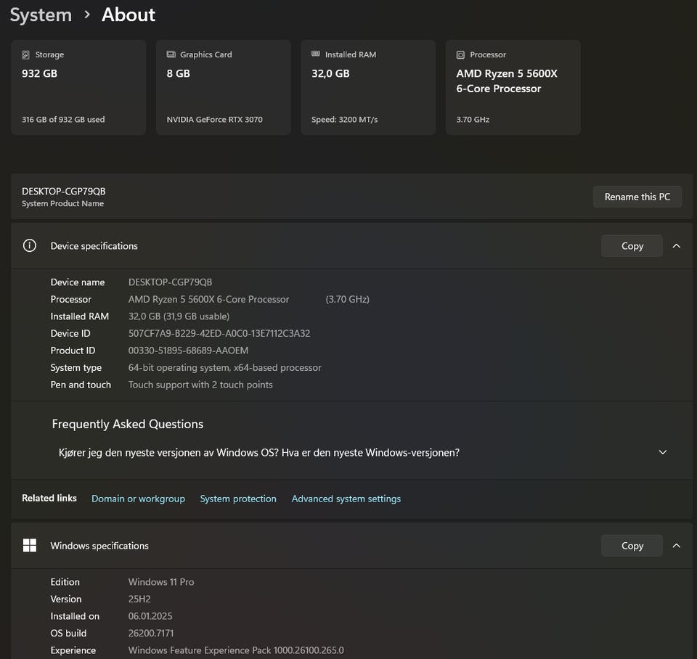This screenshot has height=659, width=697.
Task: Open the Domain or workgroup link
Action: click(x=138, y=499)
